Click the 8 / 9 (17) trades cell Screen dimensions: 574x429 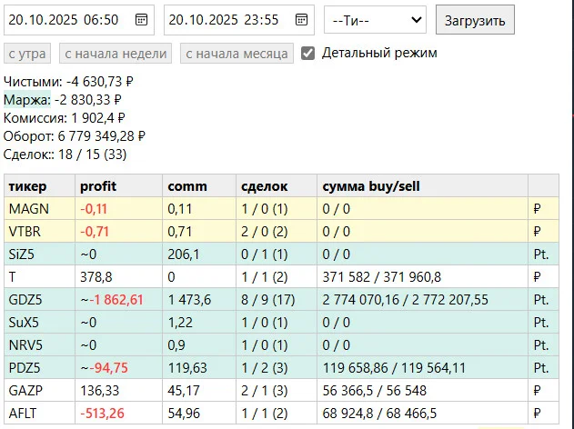[x=277, y=300]
